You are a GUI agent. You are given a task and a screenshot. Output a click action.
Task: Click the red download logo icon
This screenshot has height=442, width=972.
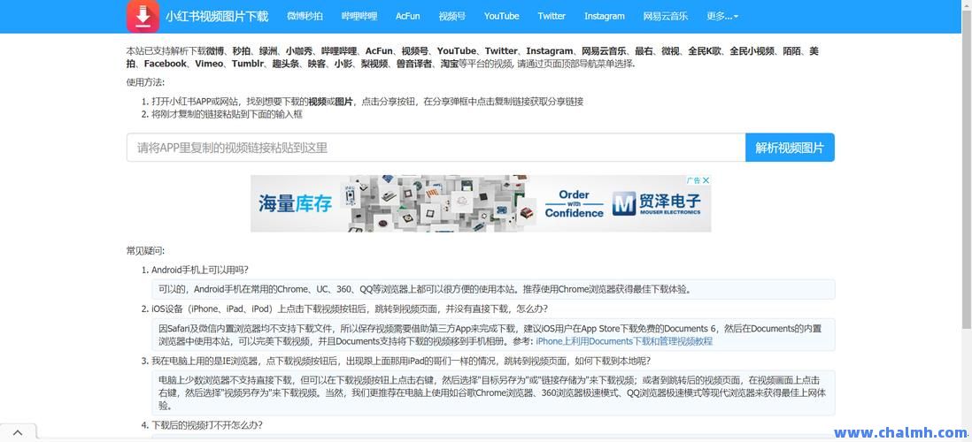143,16
